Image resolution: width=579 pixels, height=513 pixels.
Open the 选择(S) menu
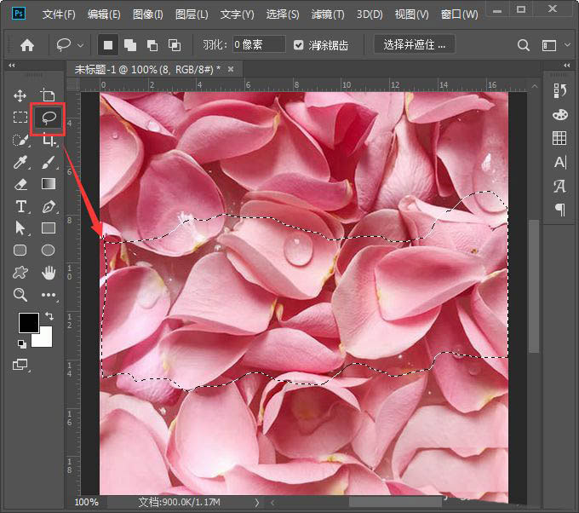coord(283,14)
